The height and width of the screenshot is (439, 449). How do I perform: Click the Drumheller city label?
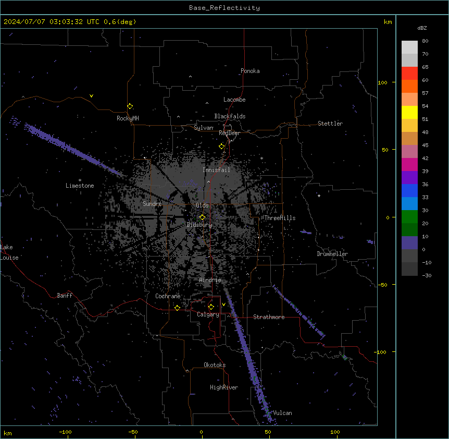pos(332,254)
